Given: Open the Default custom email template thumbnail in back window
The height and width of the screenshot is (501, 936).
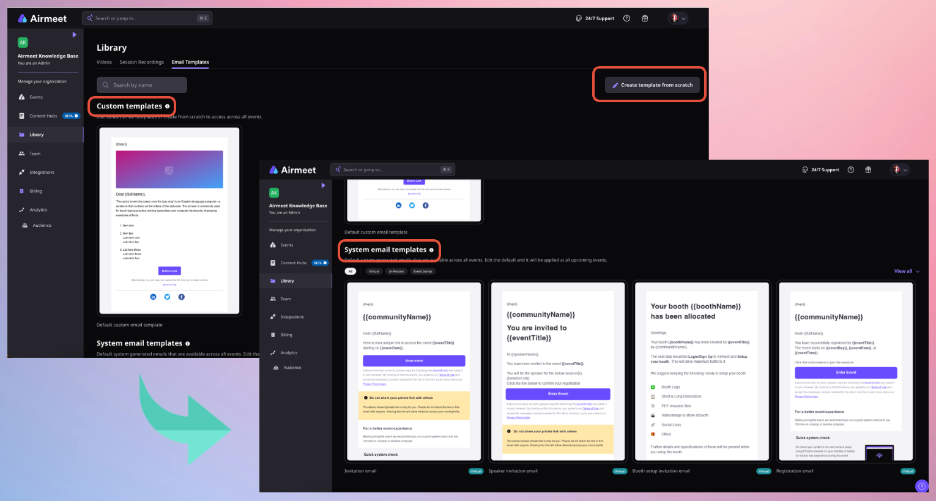Looking at the screenshot, I should tap(169, 220).
